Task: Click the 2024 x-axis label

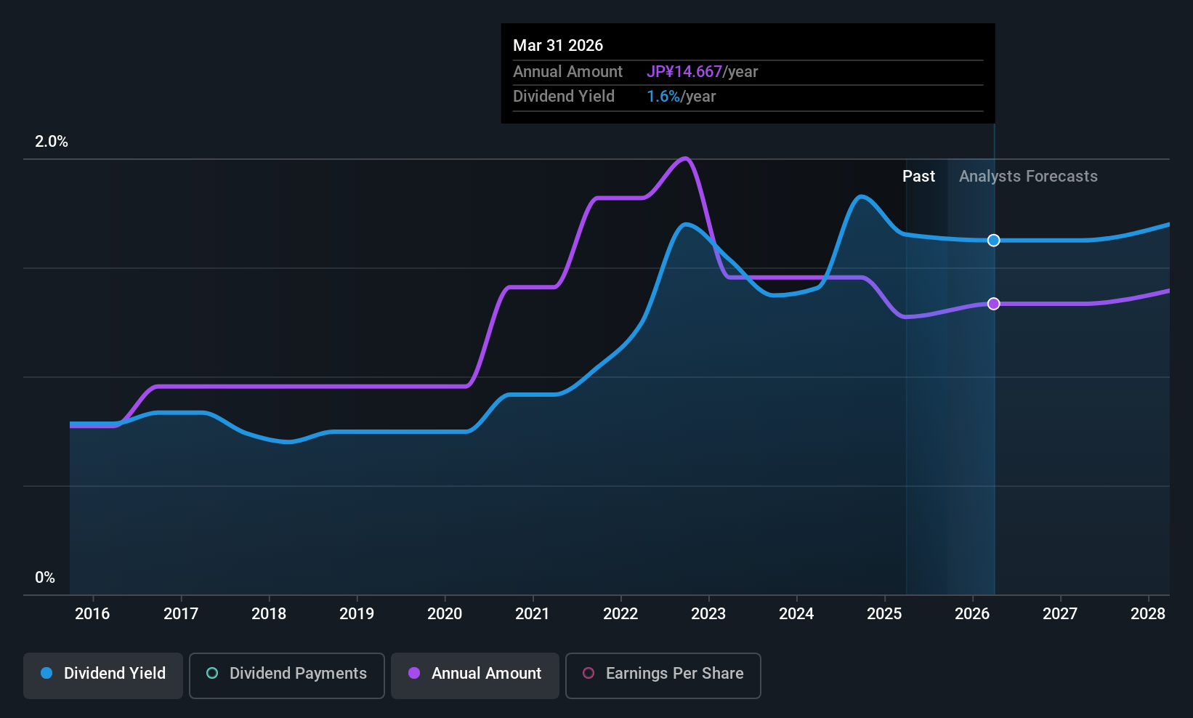Action: 796,614
